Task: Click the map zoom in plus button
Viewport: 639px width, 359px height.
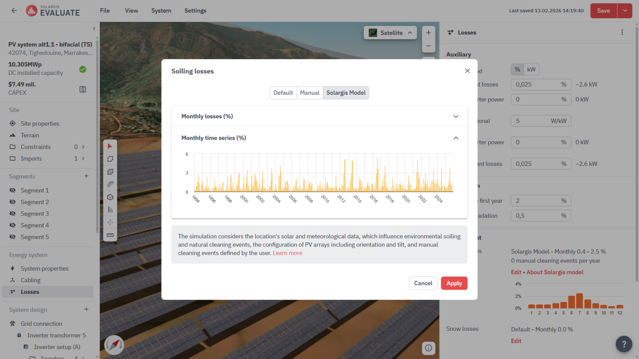Action: 428,33
